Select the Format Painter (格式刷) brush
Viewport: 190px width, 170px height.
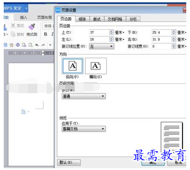click(32, 30)
